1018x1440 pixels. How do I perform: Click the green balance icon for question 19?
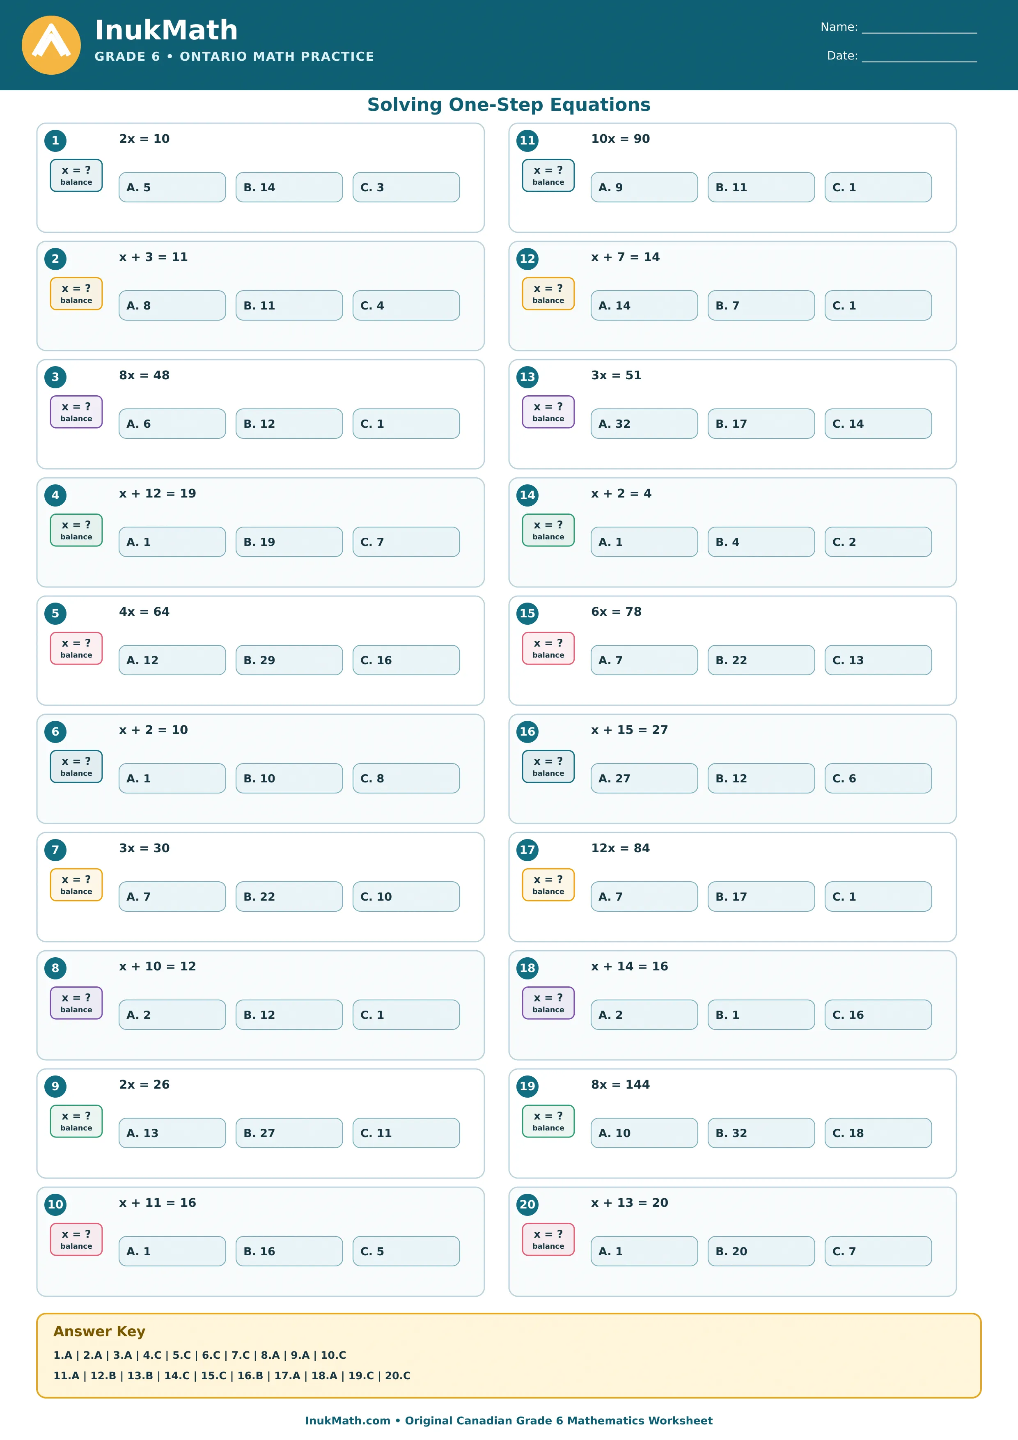(x=548, y=1121)
